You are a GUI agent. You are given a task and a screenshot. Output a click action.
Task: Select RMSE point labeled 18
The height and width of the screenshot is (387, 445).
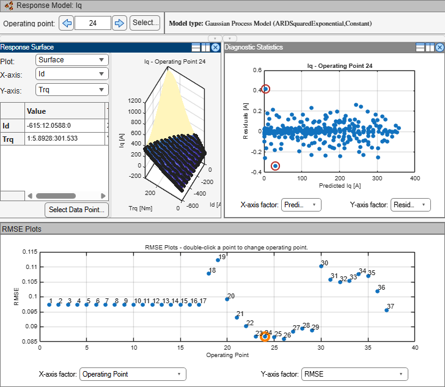tap(208, 273)
